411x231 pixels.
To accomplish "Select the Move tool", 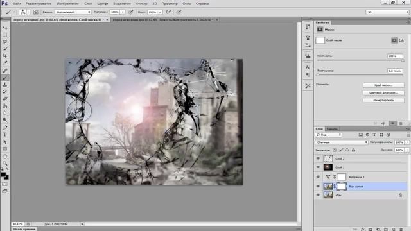I will 4,28.
